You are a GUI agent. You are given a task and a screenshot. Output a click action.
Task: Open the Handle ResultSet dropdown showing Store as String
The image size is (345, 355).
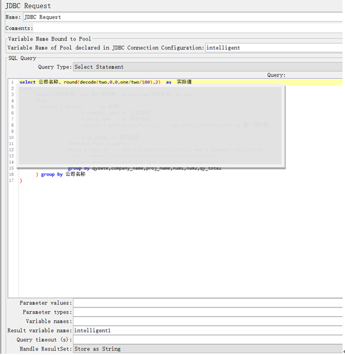tap(208, 349)
